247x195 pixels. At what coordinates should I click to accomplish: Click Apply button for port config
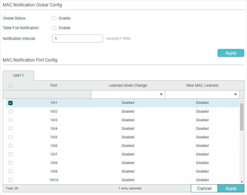231,188
